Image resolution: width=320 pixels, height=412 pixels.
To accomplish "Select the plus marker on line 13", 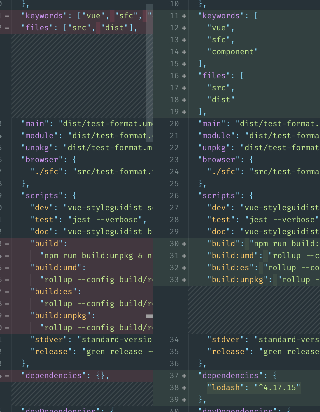I will (x=184, y=40).
